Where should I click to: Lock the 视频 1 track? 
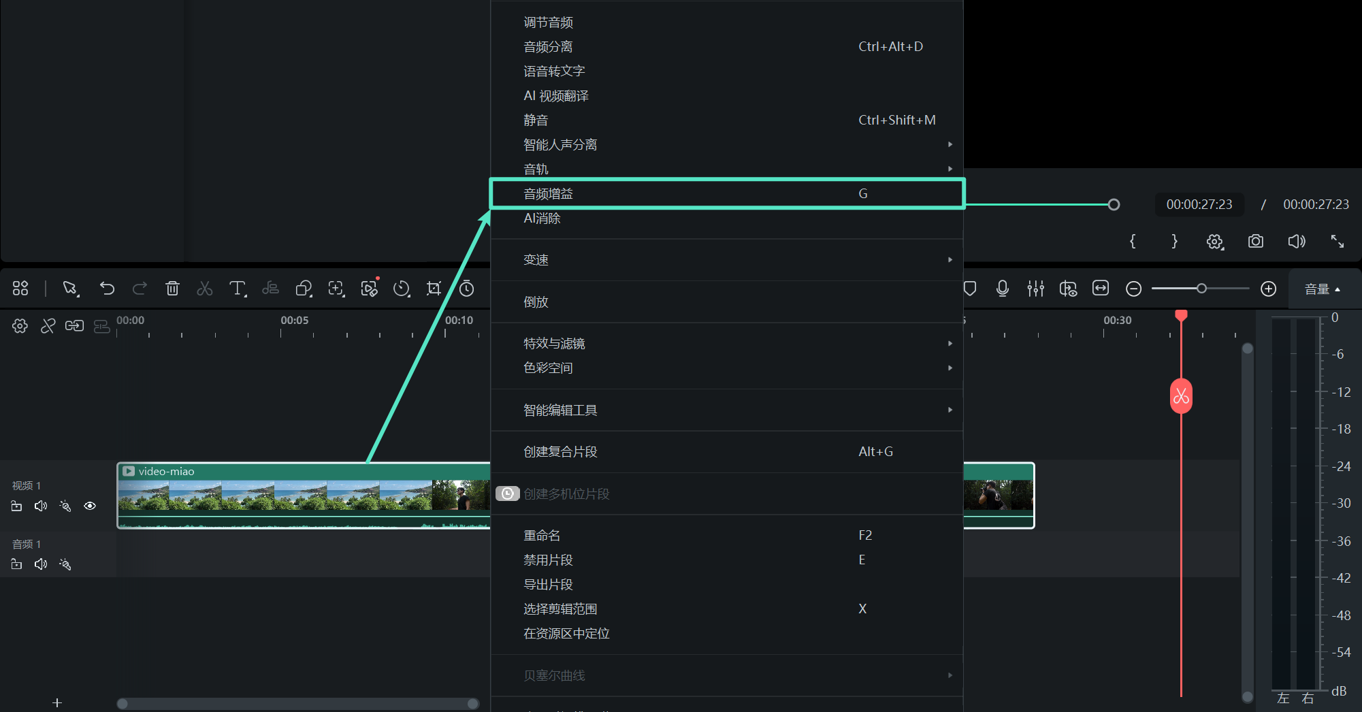tap(16, 506)
